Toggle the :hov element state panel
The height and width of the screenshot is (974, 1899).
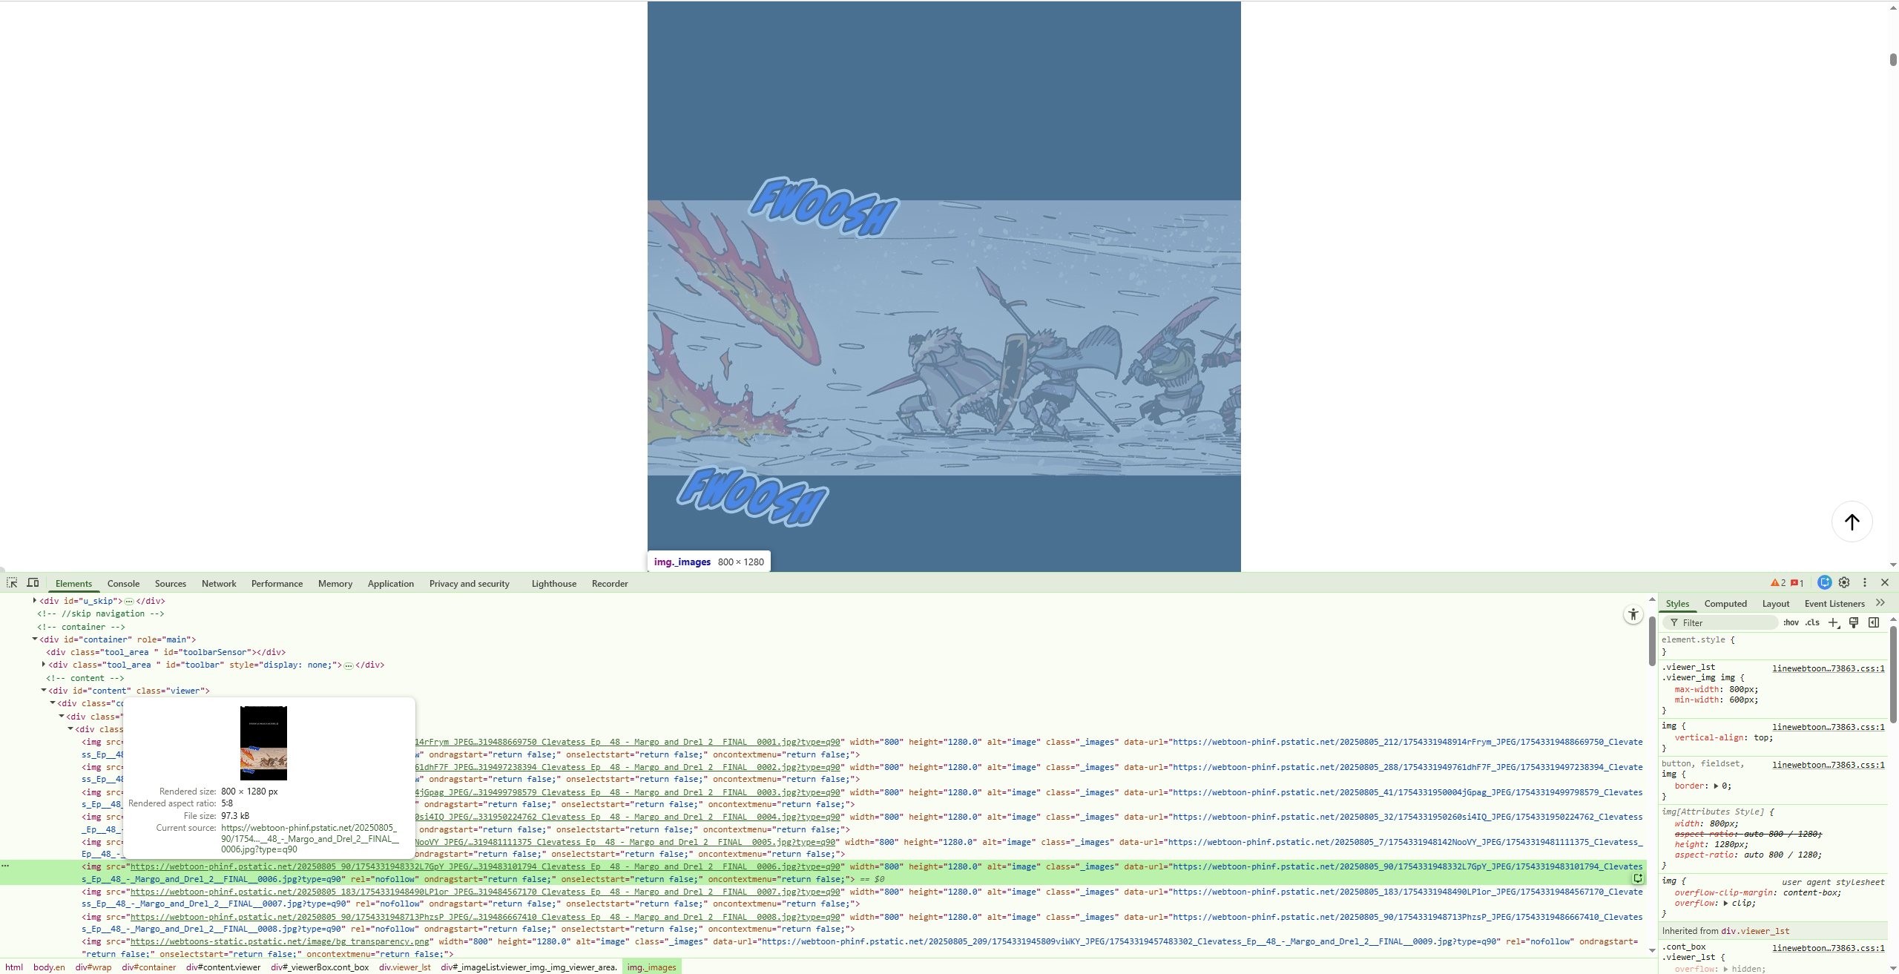(1791, 622)
